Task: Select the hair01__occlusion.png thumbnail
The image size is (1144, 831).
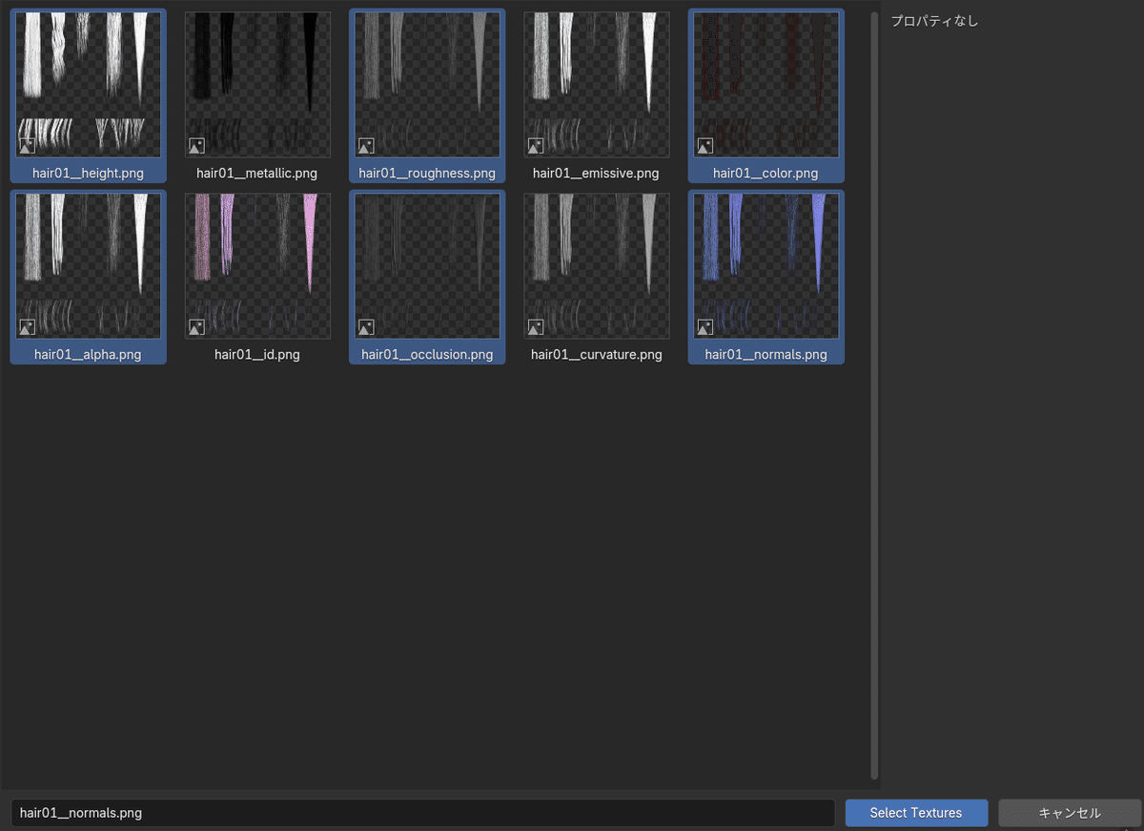Action: pos(427,266)
